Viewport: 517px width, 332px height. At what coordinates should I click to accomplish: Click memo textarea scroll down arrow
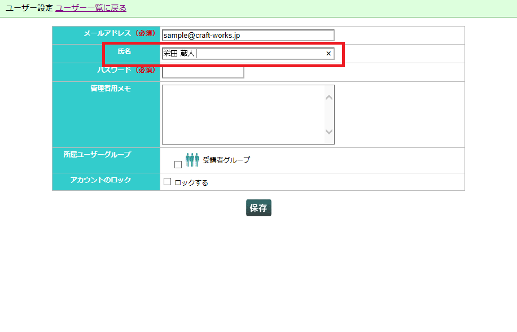click(x=329, y=132)
